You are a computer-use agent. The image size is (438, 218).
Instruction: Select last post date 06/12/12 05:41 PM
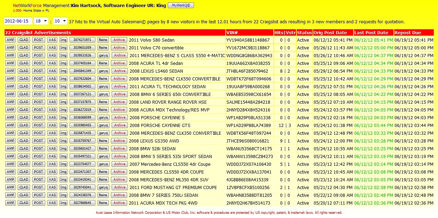pos(374,40)
